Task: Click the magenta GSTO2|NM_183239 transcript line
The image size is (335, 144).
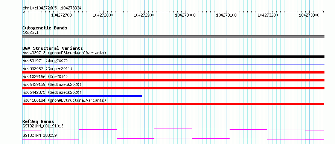Action: (173, 139)
